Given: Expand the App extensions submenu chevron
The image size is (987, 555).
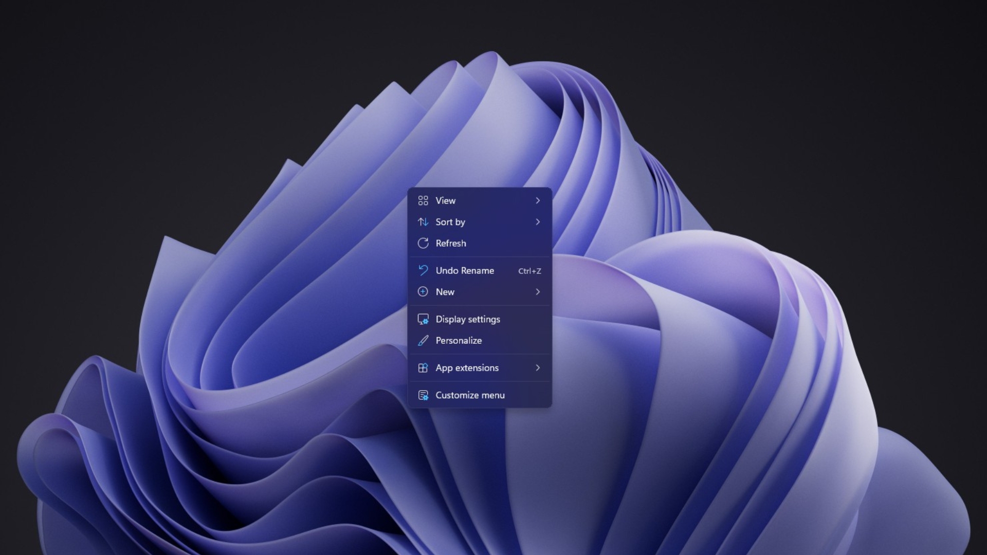Looking at the screenshot, I should [x=538, y=368].
